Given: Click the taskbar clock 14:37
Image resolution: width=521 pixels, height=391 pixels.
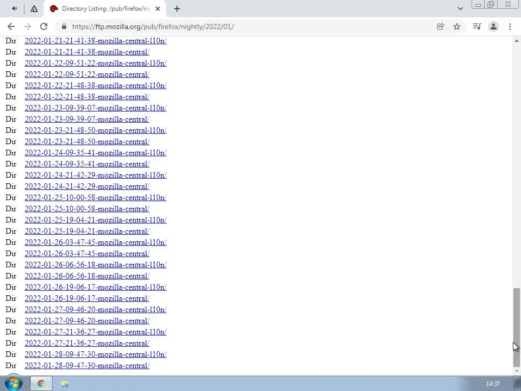Looking at the screenshot, I should (x=493, y=384).
